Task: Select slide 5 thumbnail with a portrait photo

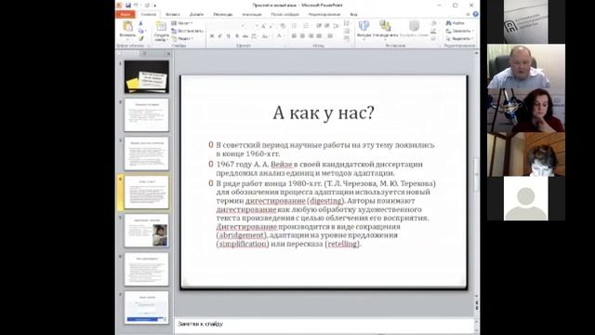Action: point(147,231)
